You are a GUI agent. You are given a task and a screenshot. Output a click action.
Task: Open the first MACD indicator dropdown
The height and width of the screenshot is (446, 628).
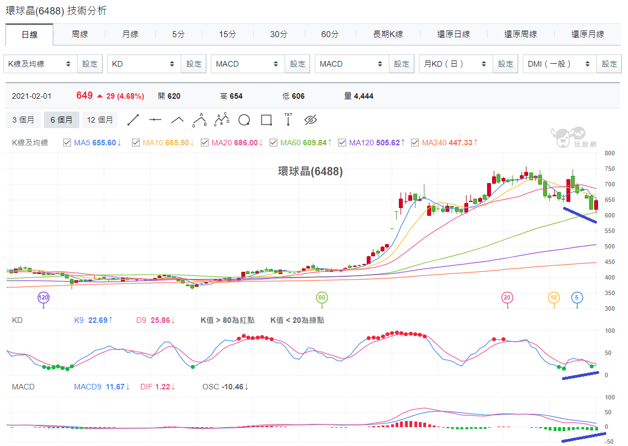248,64
